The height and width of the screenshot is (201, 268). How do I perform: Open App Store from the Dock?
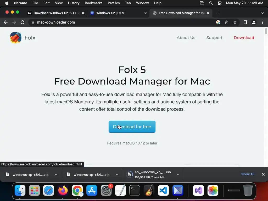92,191
